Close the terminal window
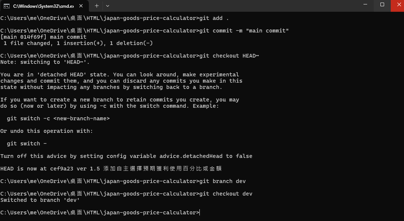The height and width of the screenshot is (221, 404). [397, 5]
